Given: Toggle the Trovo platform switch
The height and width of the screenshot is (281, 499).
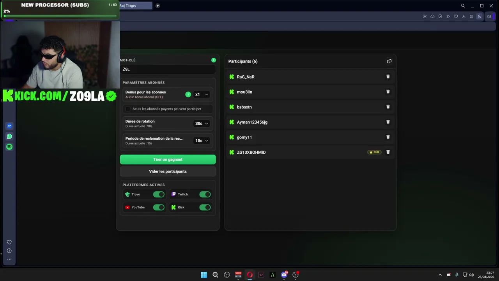Looking at the screenshot, I should click(x=159, y=194).
